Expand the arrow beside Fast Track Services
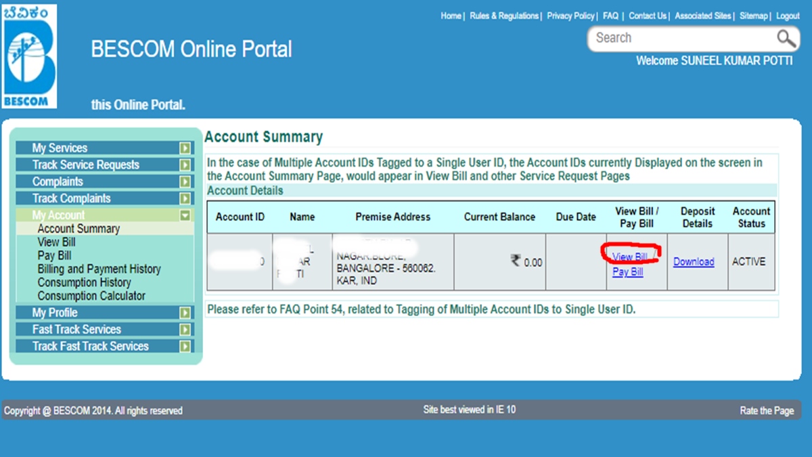 coord(185,330)
